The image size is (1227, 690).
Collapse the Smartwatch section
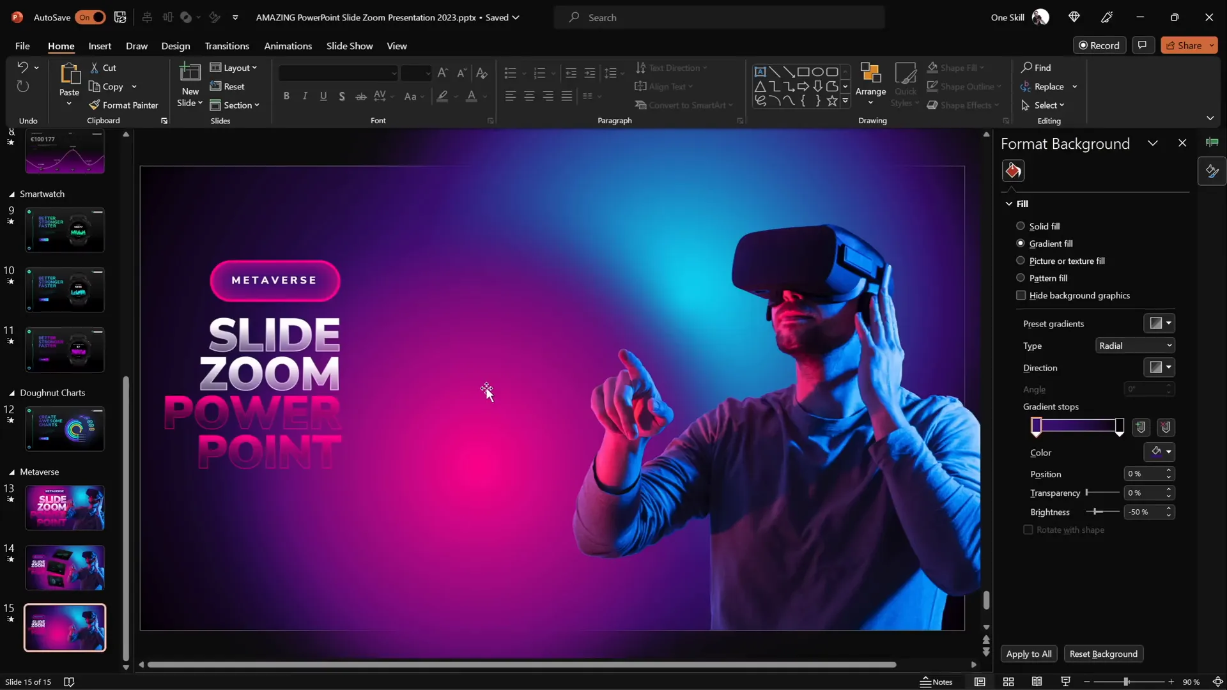(12, 194)
